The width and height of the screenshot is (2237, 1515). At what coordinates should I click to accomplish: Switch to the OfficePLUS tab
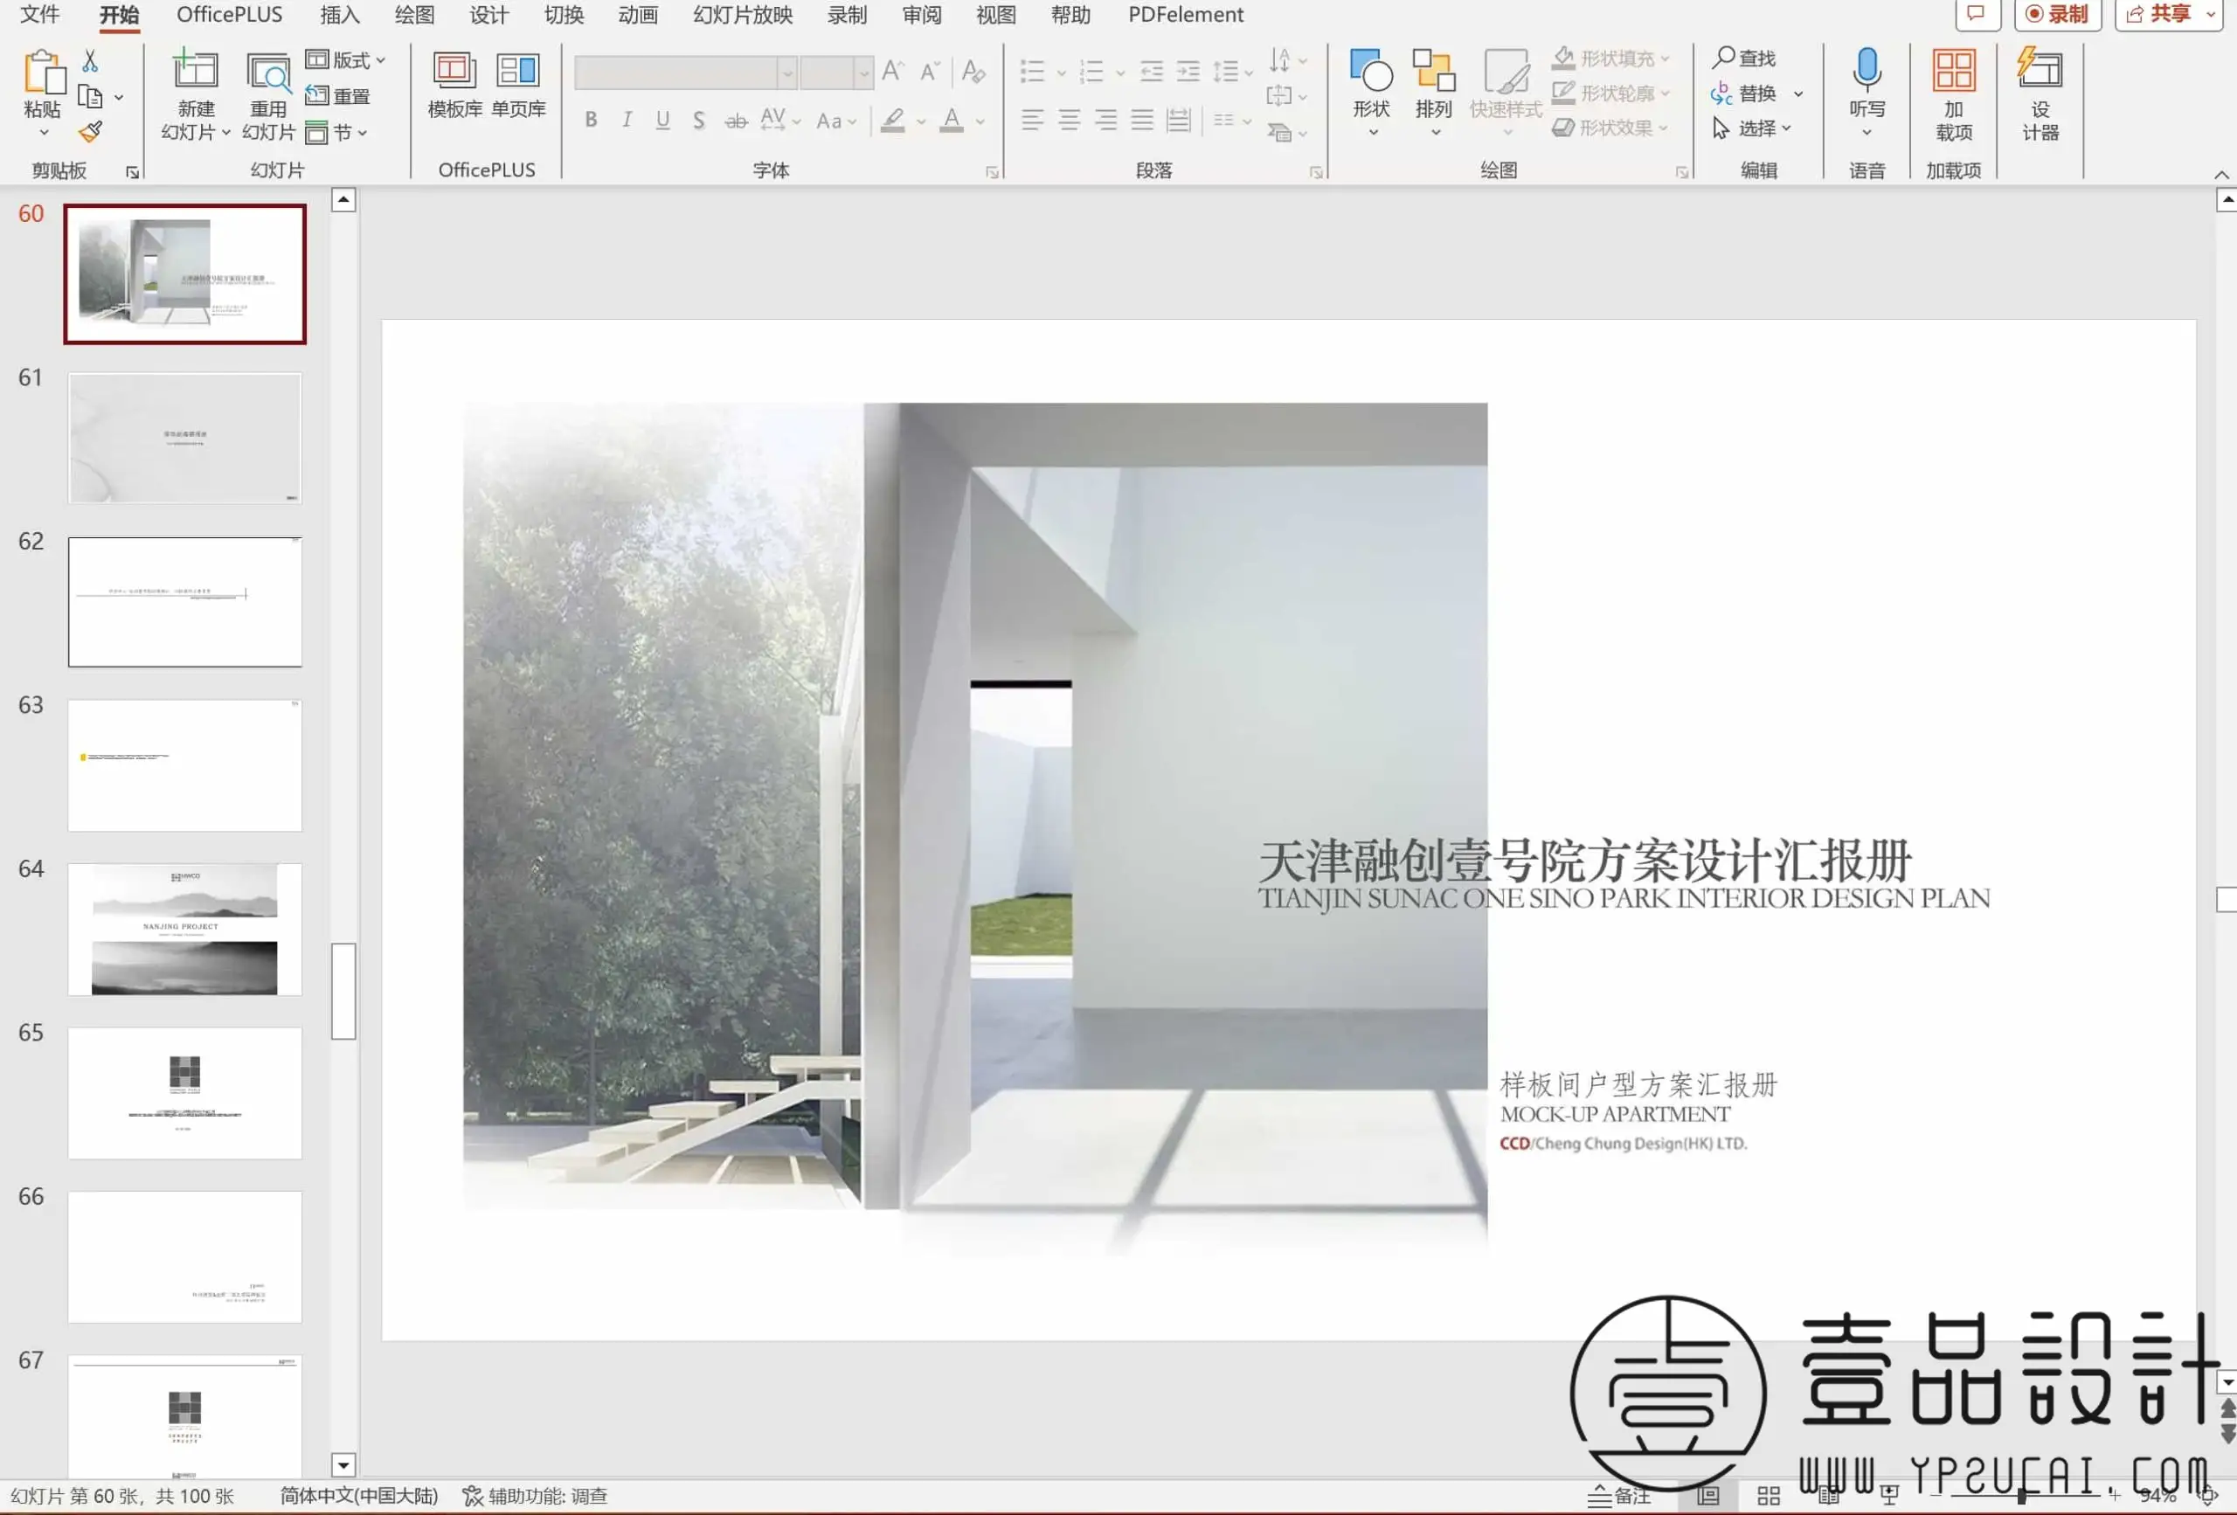[229, 15]
